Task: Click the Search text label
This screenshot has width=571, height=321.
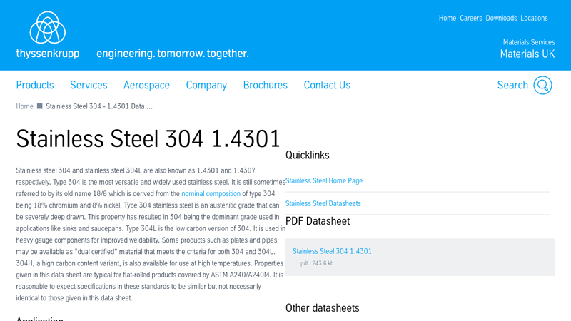Action: pyautogui.click(x=512, y=86)
